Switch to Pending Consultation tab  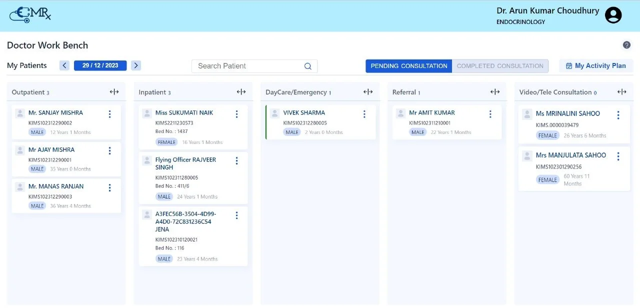pyautogui.click(x=409, y=66)
